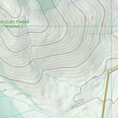The width and height of the screenshot is (118, 118).
Task: Click the intersection of blue grid lines
Action: pyautogui.click(x=111, y=26)
